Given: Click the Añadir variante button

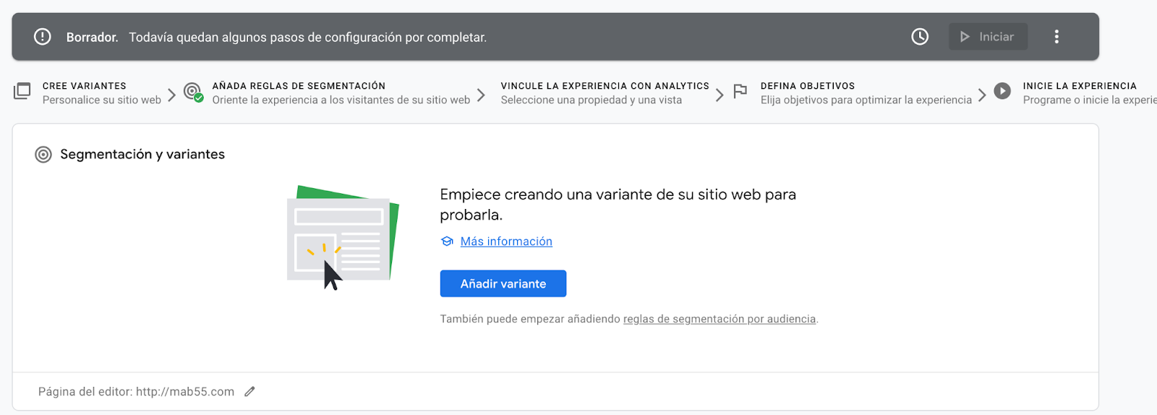Looking at the screenshot, I should click(503, 283).
